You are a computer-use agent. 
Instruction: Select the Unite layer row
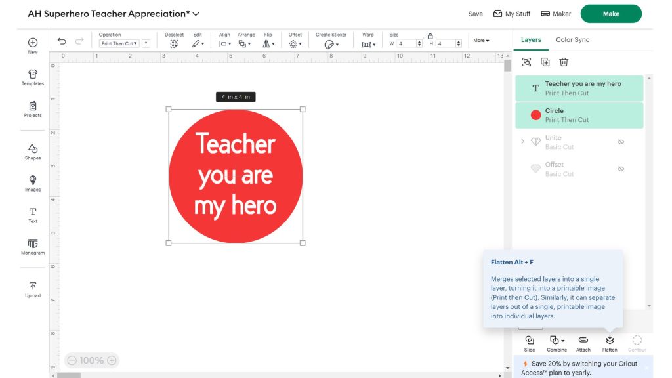[x=579, y=142]
